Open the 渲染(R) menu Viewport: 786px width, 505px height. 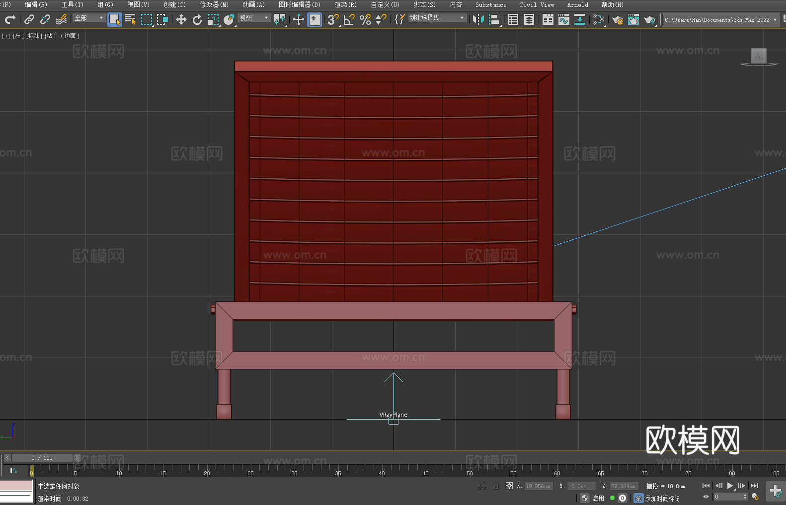point(345,4)
